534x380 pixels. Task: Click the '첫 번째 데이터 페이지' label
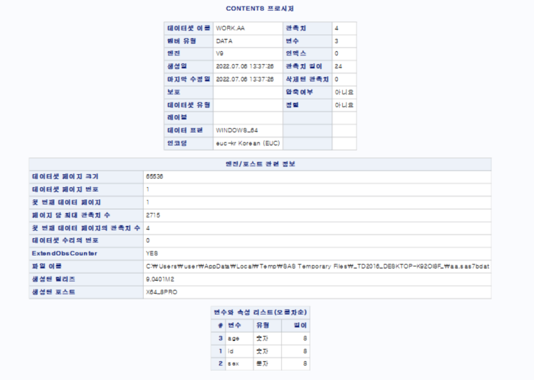(66, 202)
